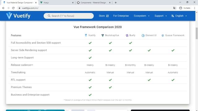Open the English language dropdown
Screen dimensions: 198x111
(179, 16)
